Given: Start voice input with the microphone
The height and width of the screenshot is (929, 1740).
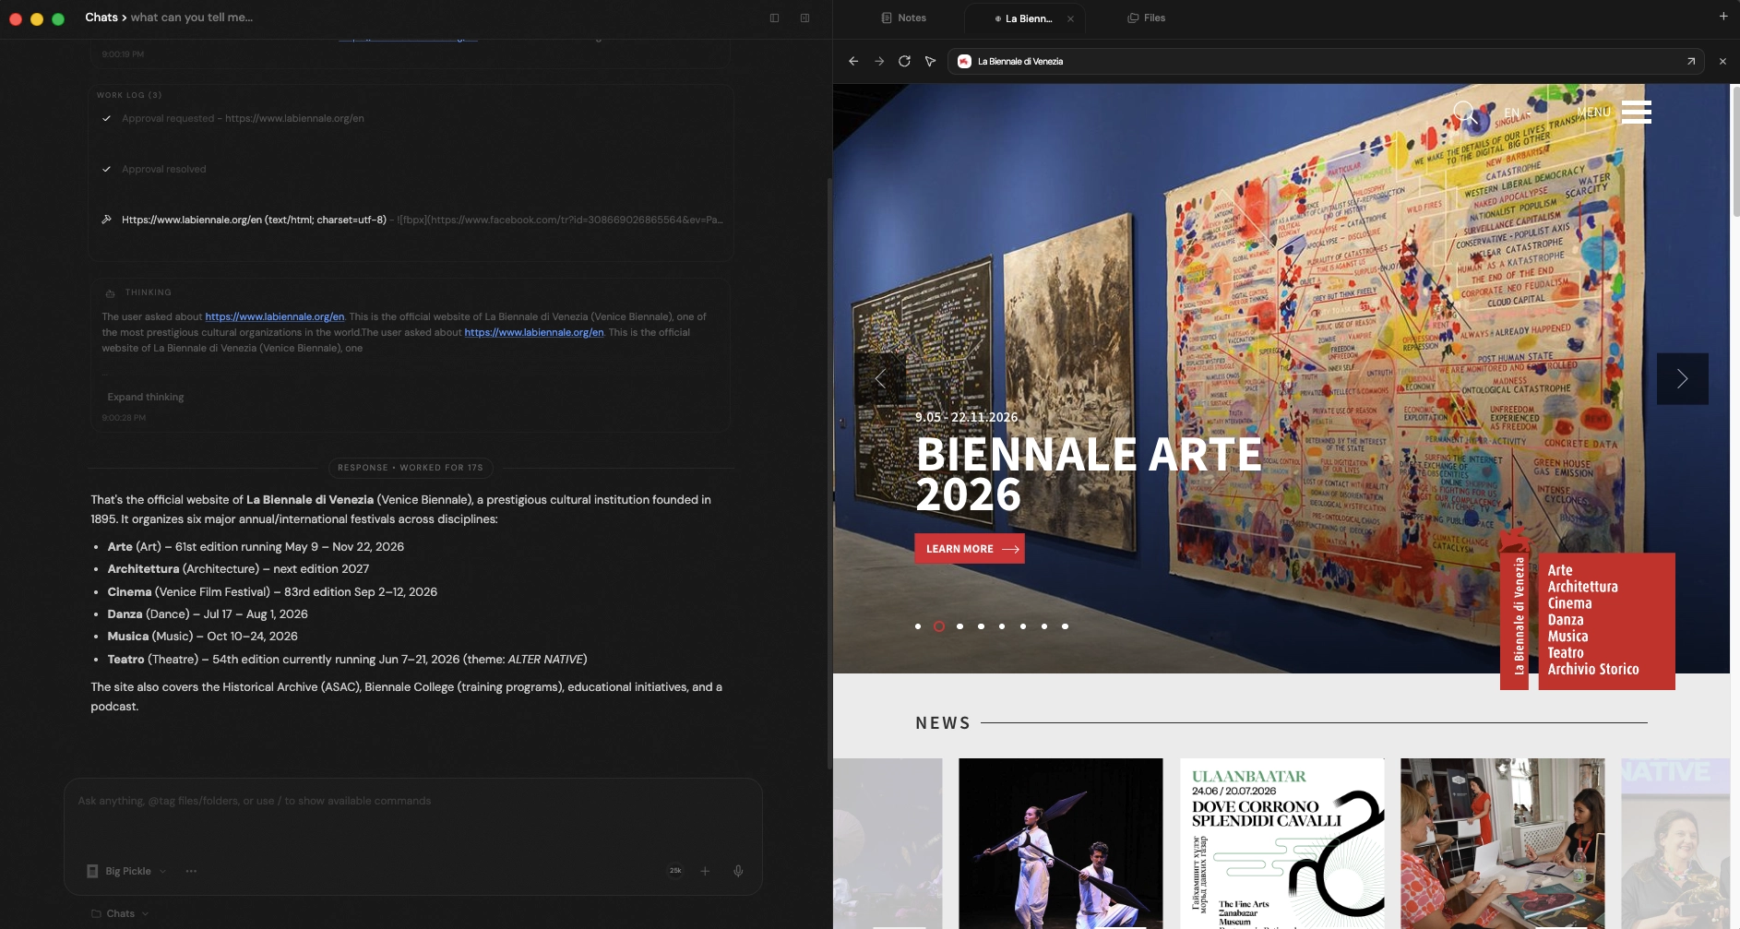Looking at the screenshot, I should pos(738,871).
